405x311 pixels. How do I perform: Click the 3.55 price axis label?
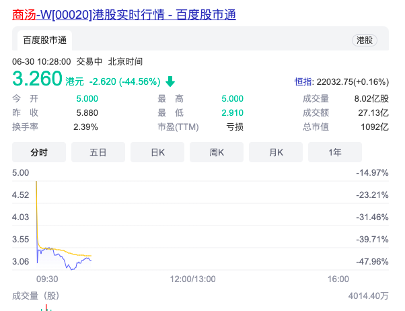pos(20,240)
